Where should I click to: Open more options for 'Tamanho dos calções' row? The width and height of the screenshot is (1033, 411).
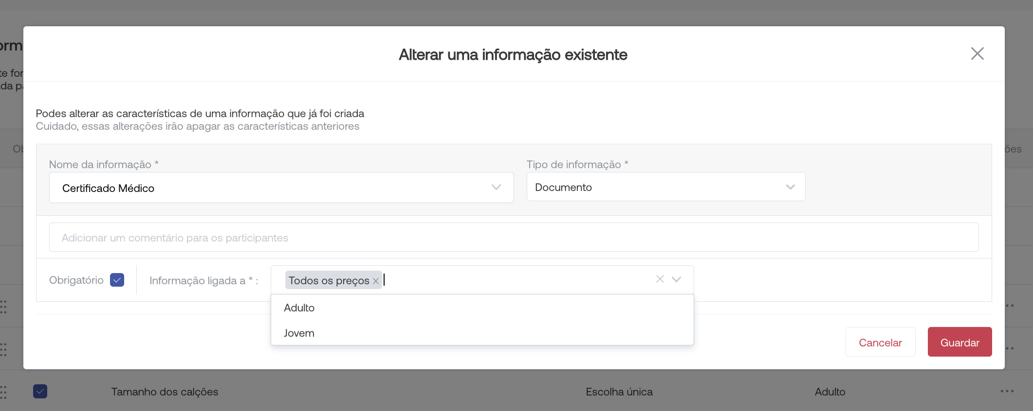(x=1007, y=391)
